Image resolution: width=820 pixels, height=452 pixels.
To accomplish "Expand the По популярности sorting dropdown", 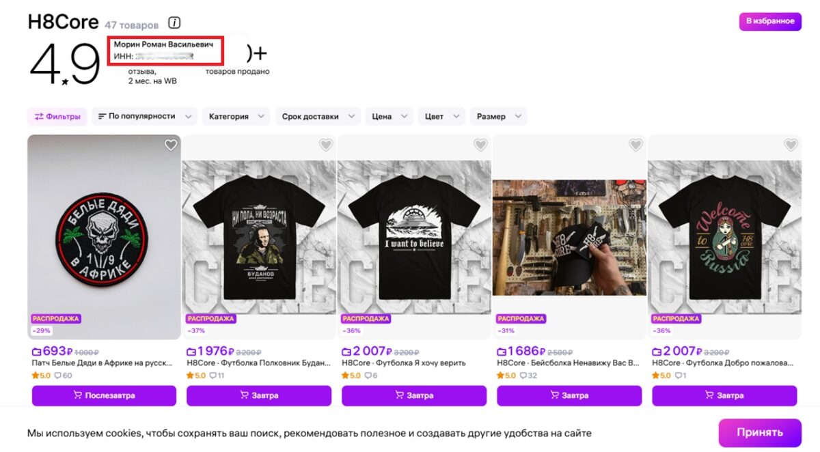I will click(144, 117).
